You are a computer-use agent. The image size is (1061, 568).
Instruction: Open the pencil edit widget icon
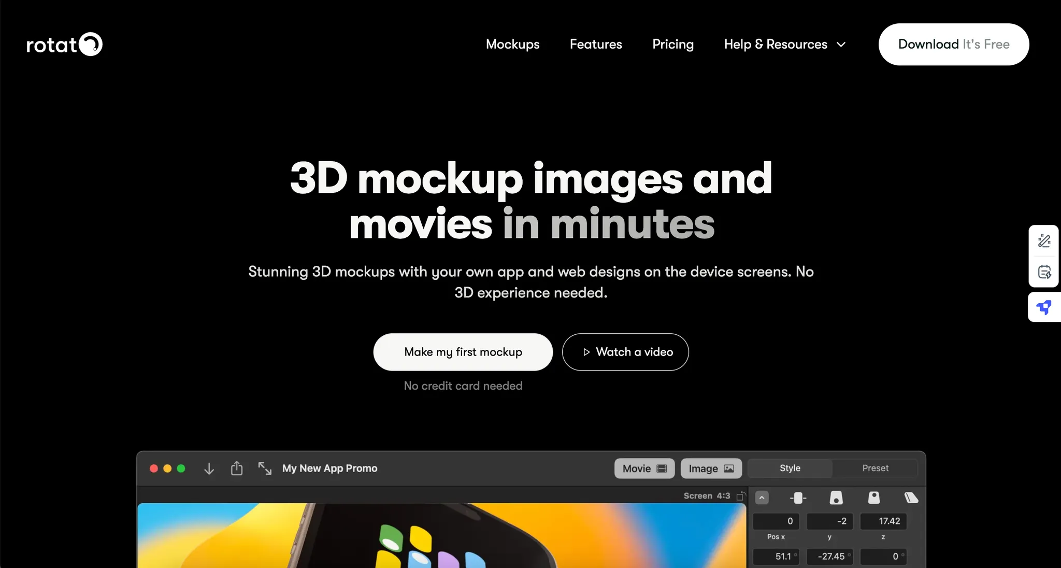1044,241
